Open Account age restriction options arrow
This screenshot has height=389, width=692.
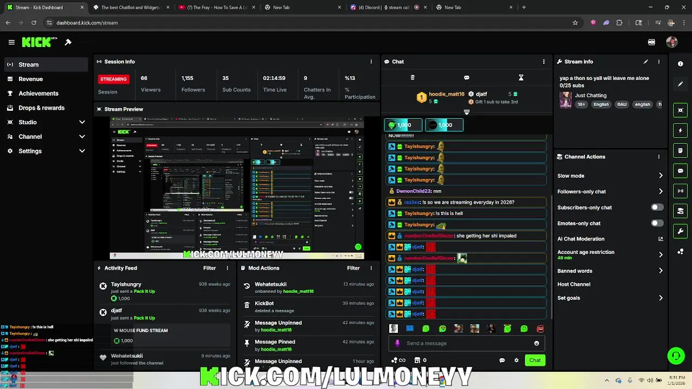point(661,254)
